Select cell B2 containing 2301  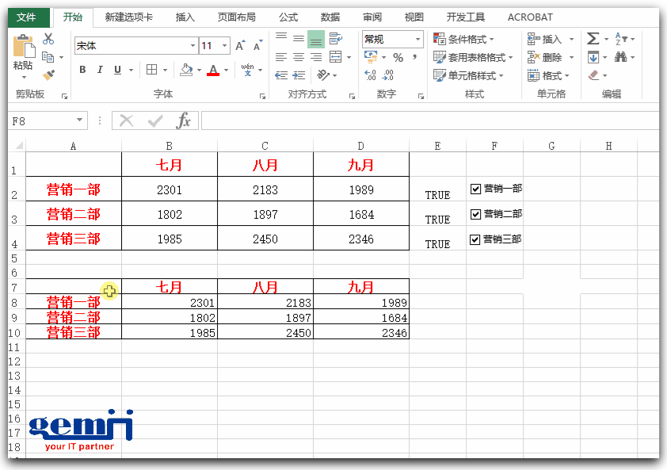coord(168,188)
